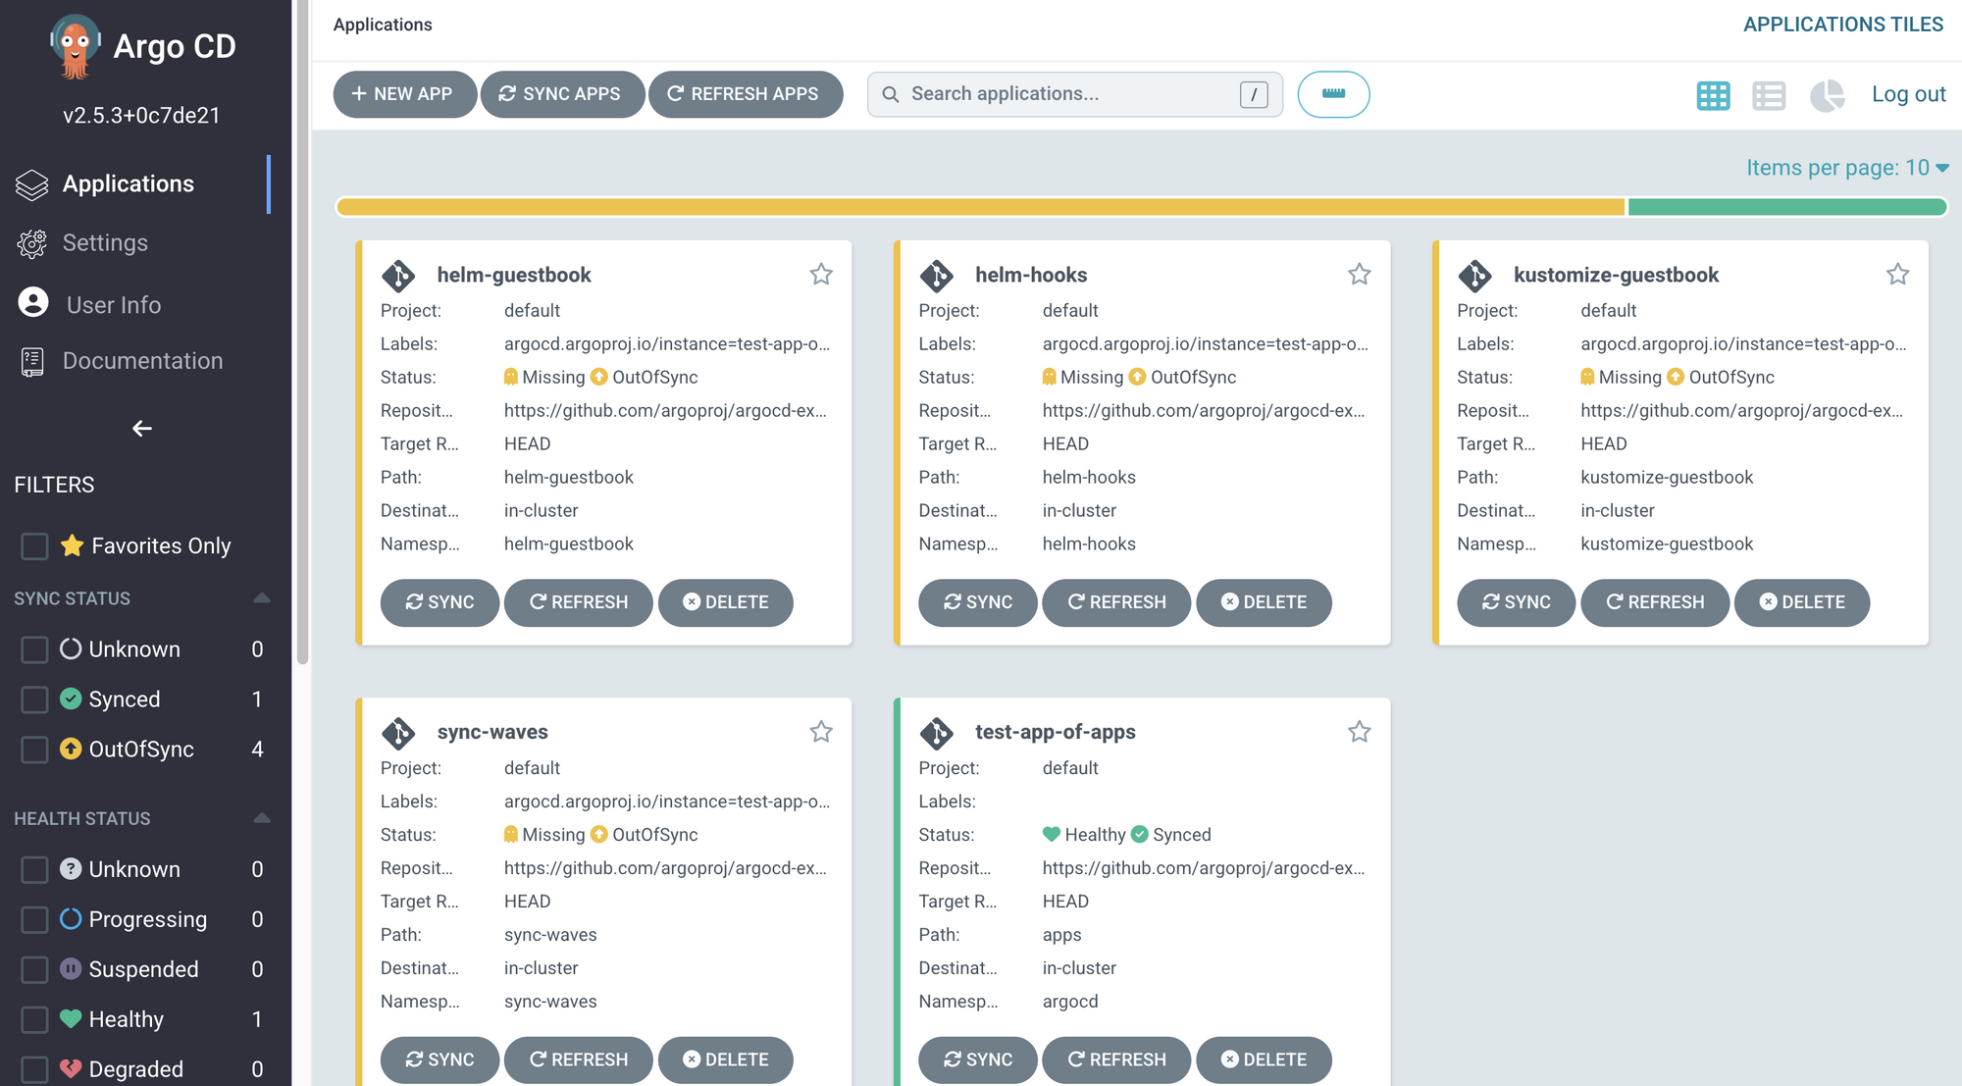
Task: Switch to list view icon
Action: pos(1769,95)
